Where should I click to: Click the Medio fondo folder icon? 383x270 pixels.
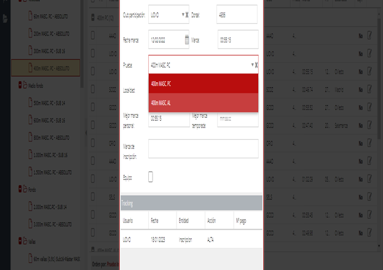(x=26, y=85)
